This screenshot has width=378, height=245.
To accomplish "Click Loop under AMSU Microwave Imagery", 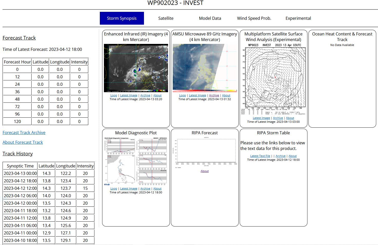I will pyautogui.click(x=182, y=95).
